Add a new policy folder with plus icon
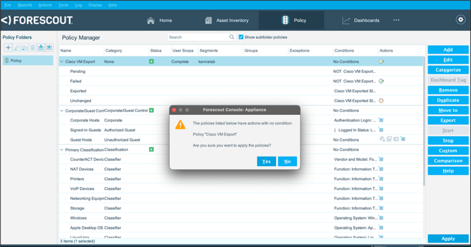 point(9,47)
